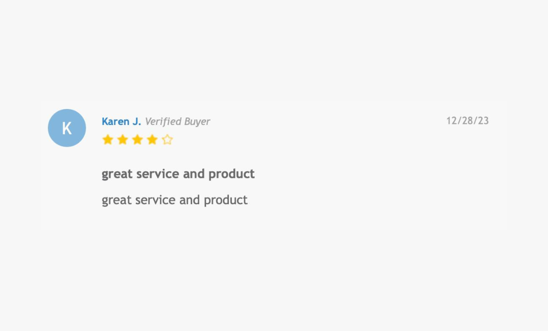This screenshot has height=331, width=548.
Task: Click the empty fifth rating star
Action: (167, 140)
